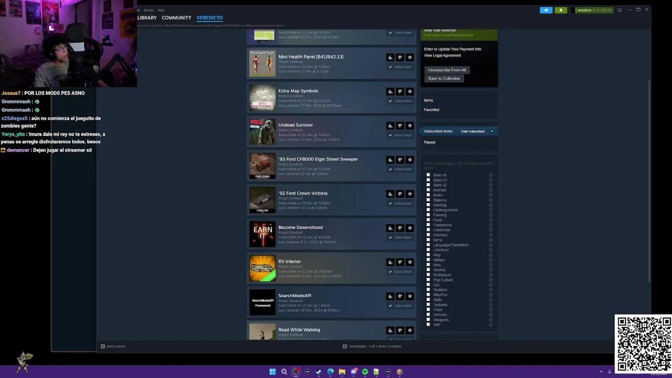Viewport: 672px width, 378px height.
Task: Thumbs up '92 Ford Crown Victoria
Action: click(390, 194)
